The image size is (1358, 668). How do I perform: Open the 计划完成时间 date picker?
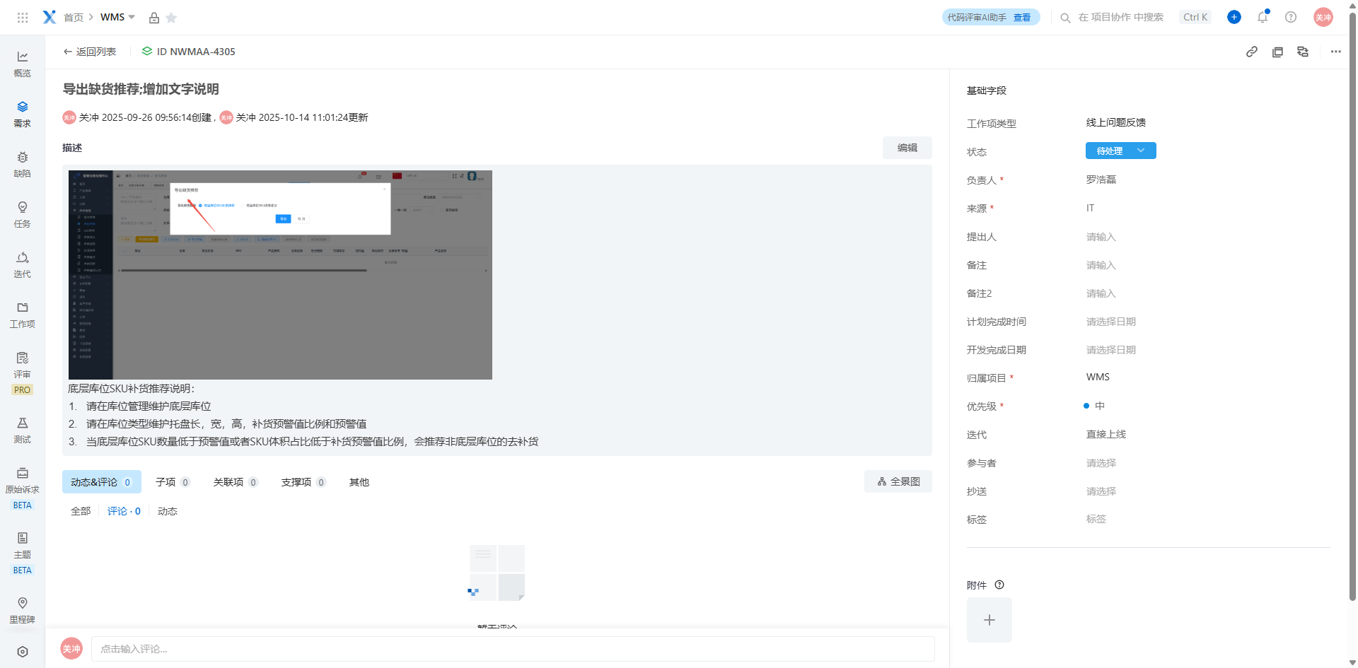(1110, 322)
